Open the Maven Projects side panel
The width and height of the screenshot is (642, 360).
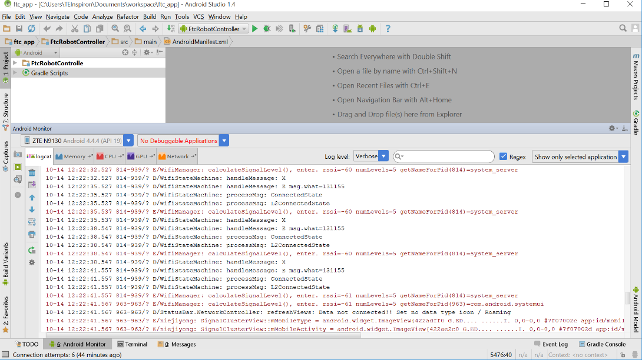pos(636,76)
